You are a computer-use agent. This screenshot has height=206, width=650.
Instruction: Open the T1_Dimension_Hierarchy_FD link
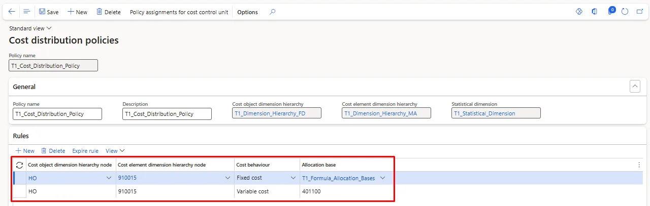pos(269,113)
